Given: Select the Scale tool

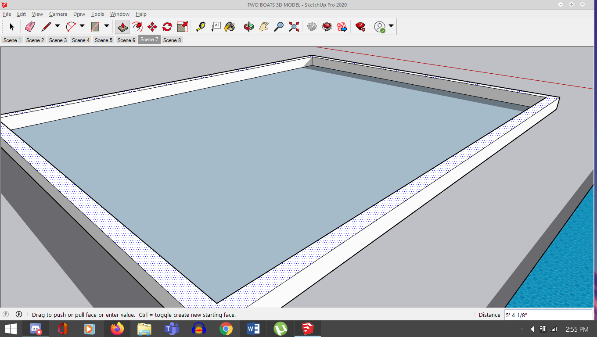Looking at the screenshot, I should [182, 27].
